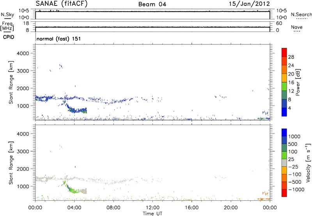Click the 1000 tick on velocity colorbar
Viewport: 312px width, 216px height.
coord(294,136)
